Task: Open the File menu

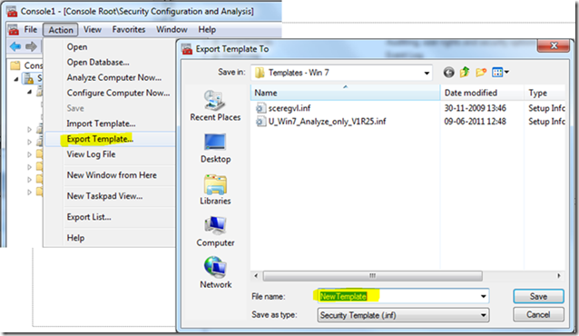Action: point(30,30)
